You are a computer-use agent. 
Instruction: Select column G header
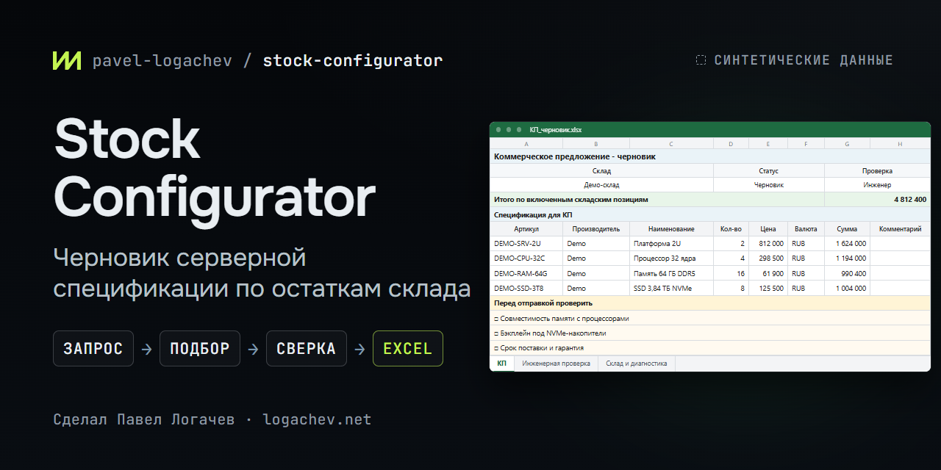click(x=848, y=144)
